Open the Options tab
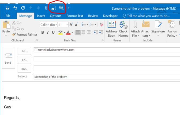Screen dimensions: 180x115 pos(55,16)
